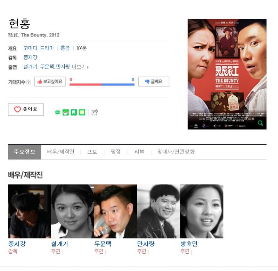
Task: Open the share arrow icon
Action: click(95, 113)
